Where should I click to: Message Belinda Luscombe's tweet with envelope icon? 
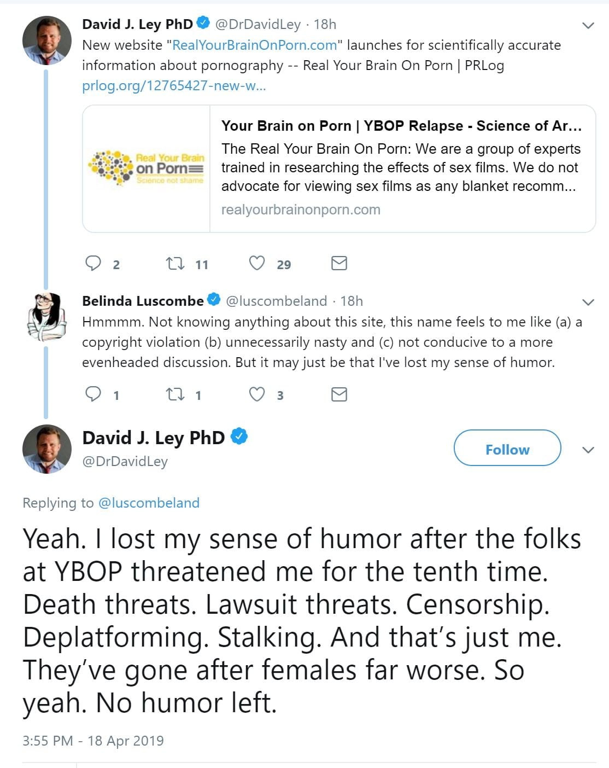(339, 394)
